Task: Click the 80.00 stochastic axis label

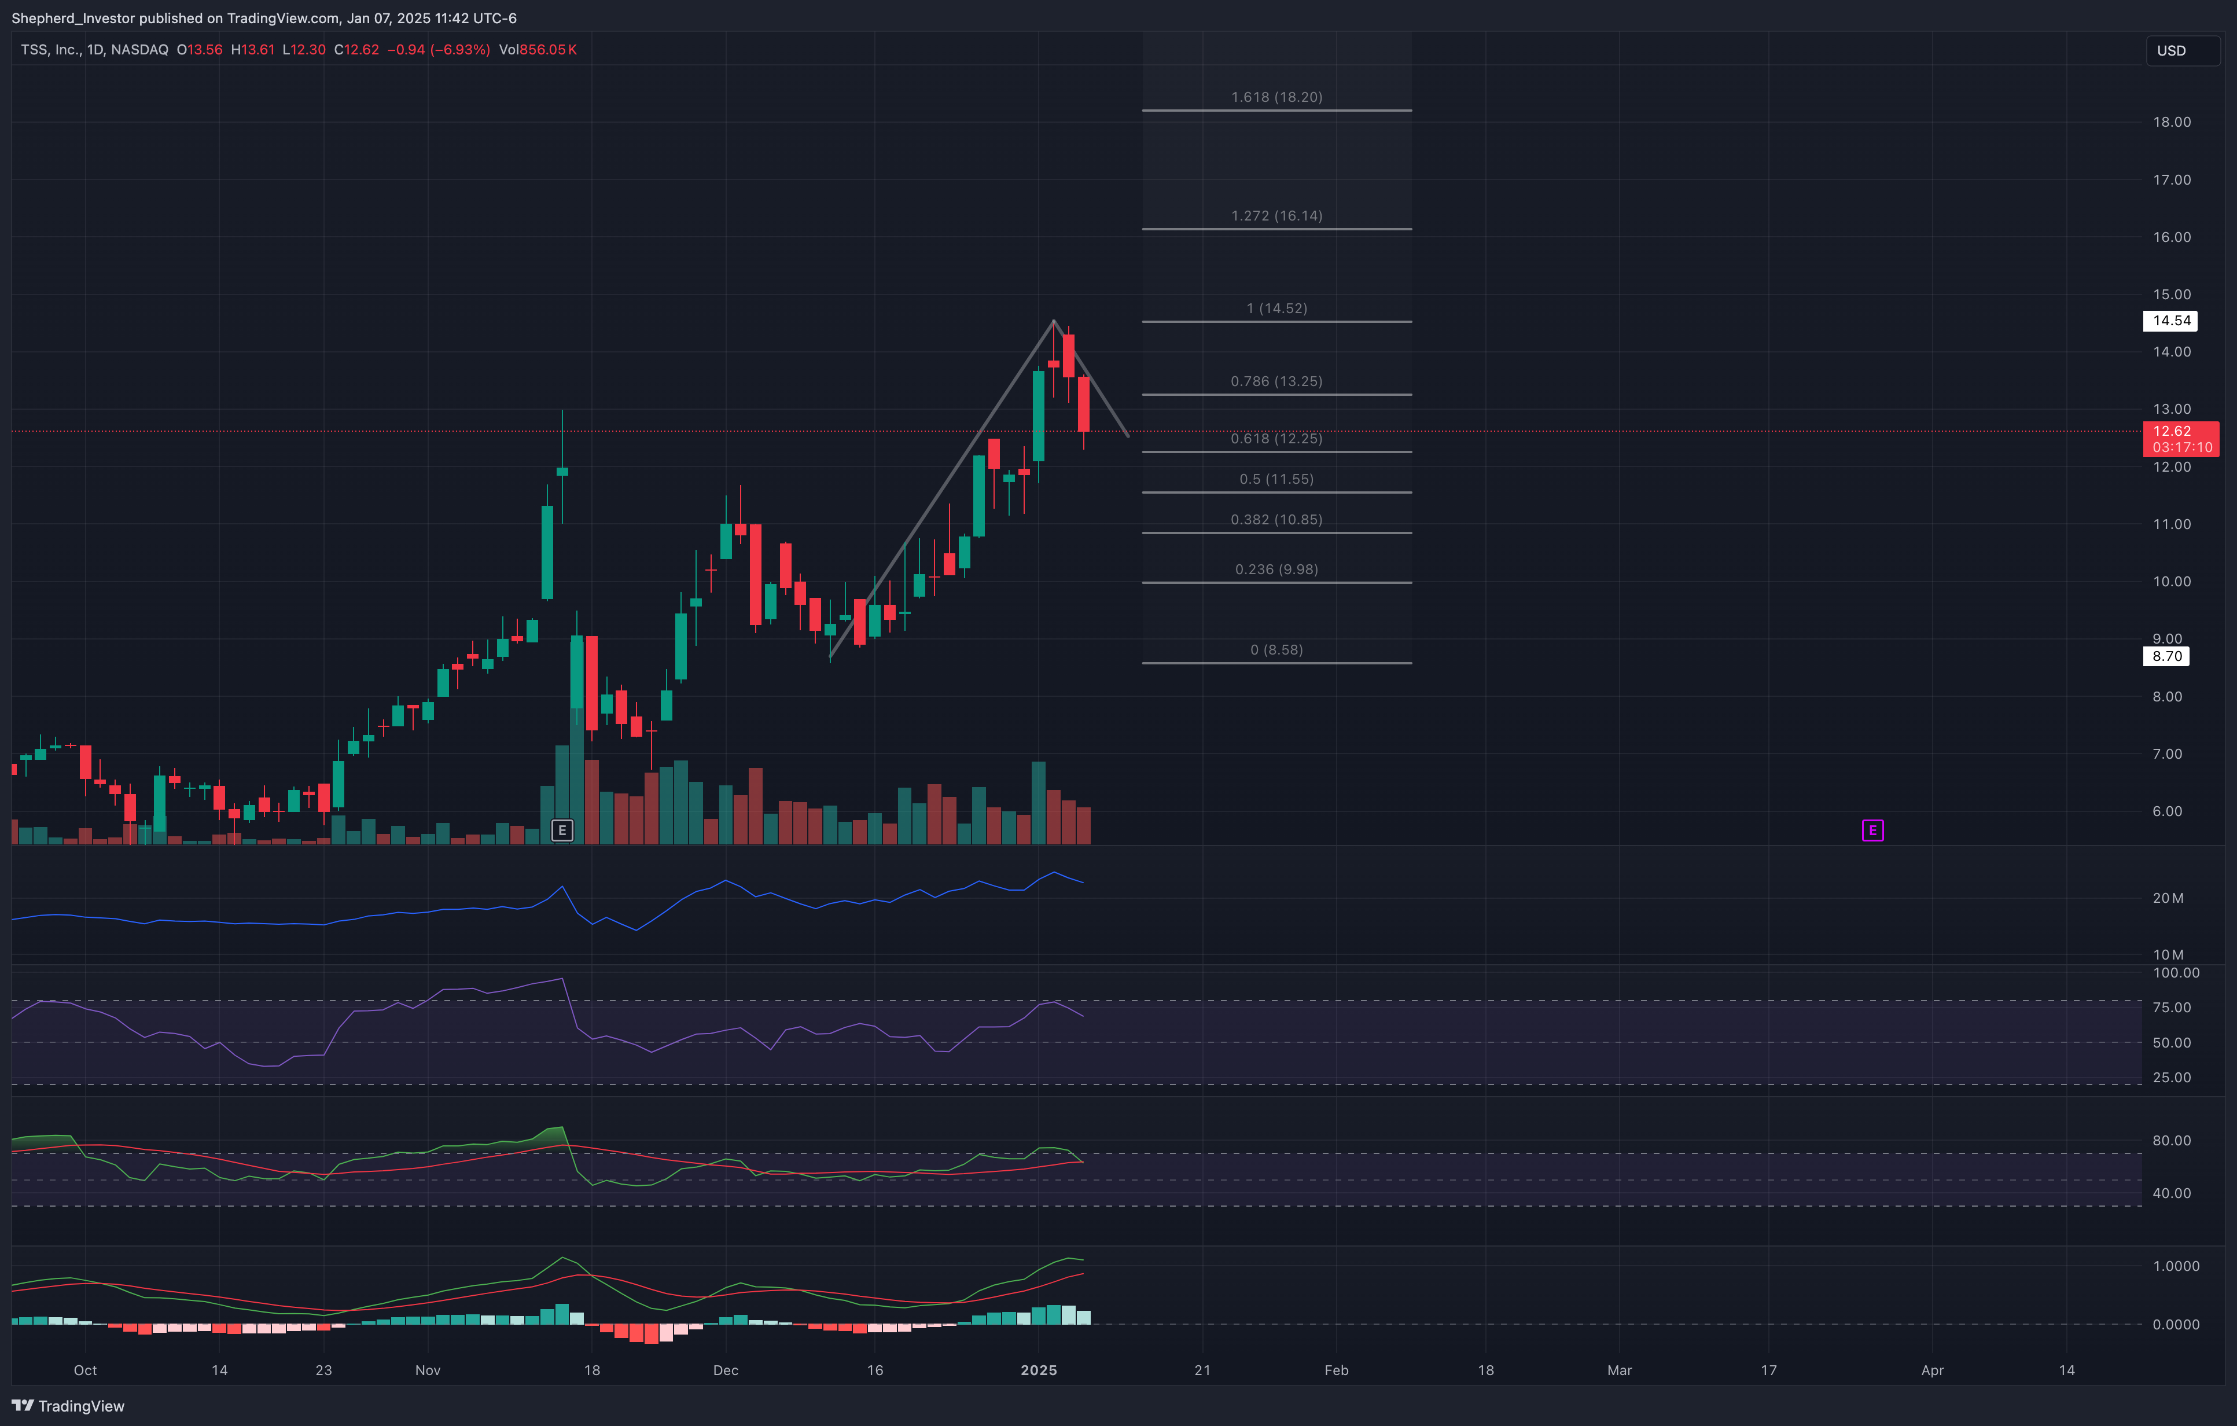Action: point(2172,1141)
